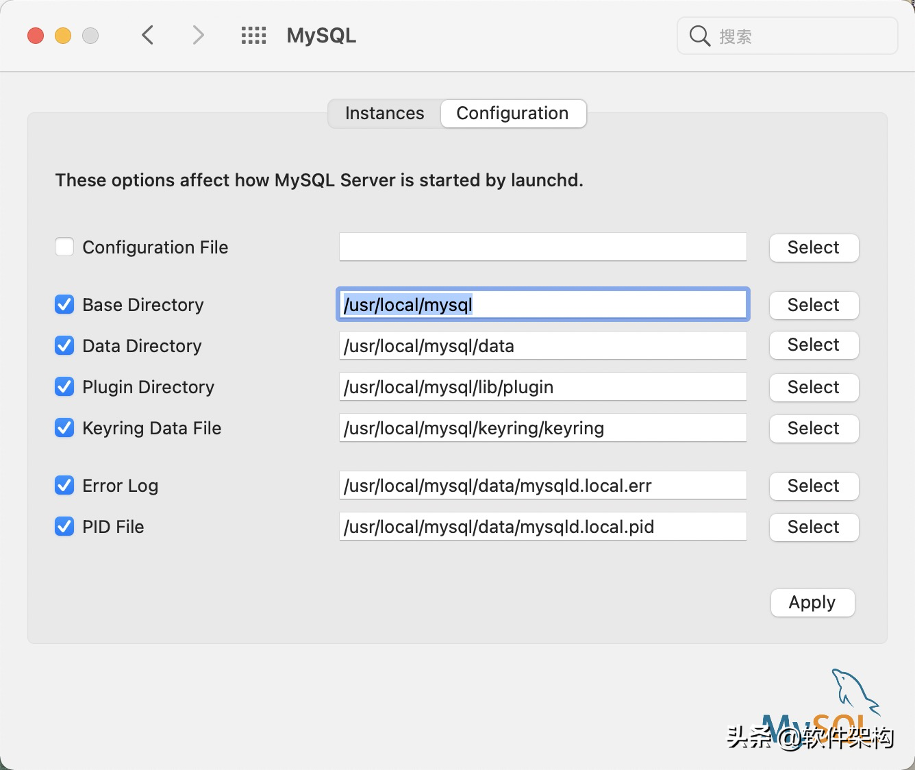The width and height of the screenshot is (915, 770).
Task: Click the Configuration File label
Action: pos(155,247)
